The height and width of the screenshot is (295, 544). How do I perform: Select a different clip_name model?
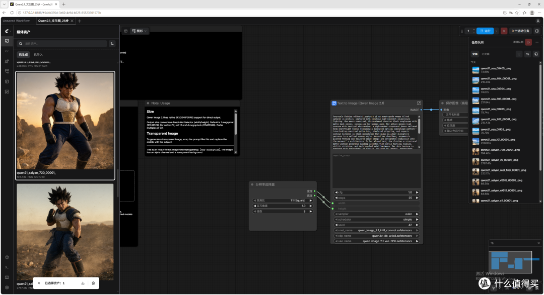coord(376,236)
